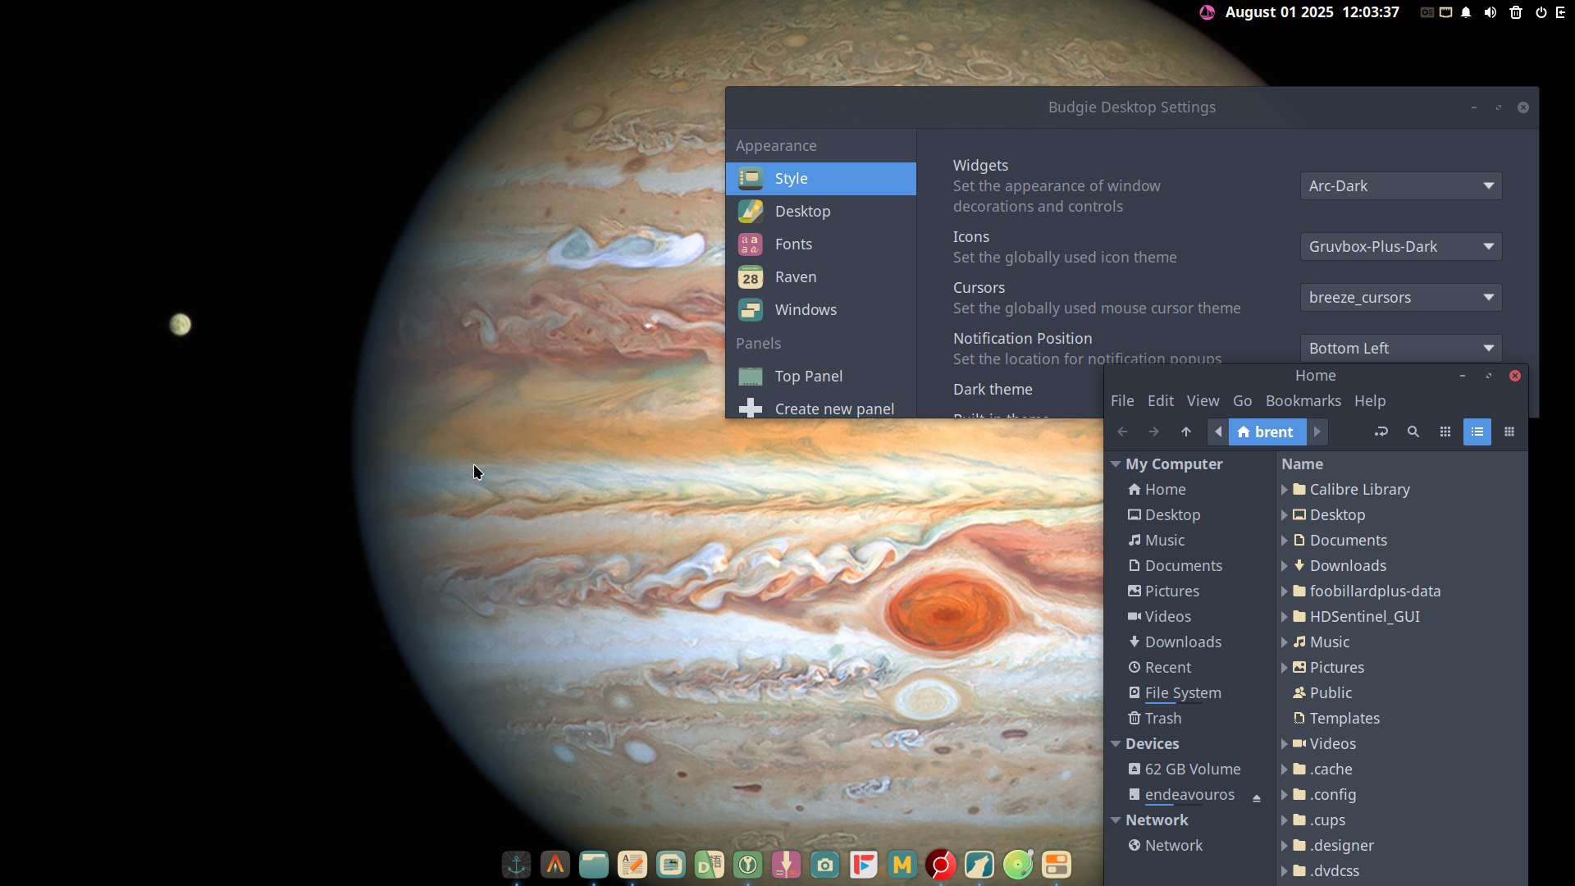Click the power icon in top panel

click(1541, 12)
